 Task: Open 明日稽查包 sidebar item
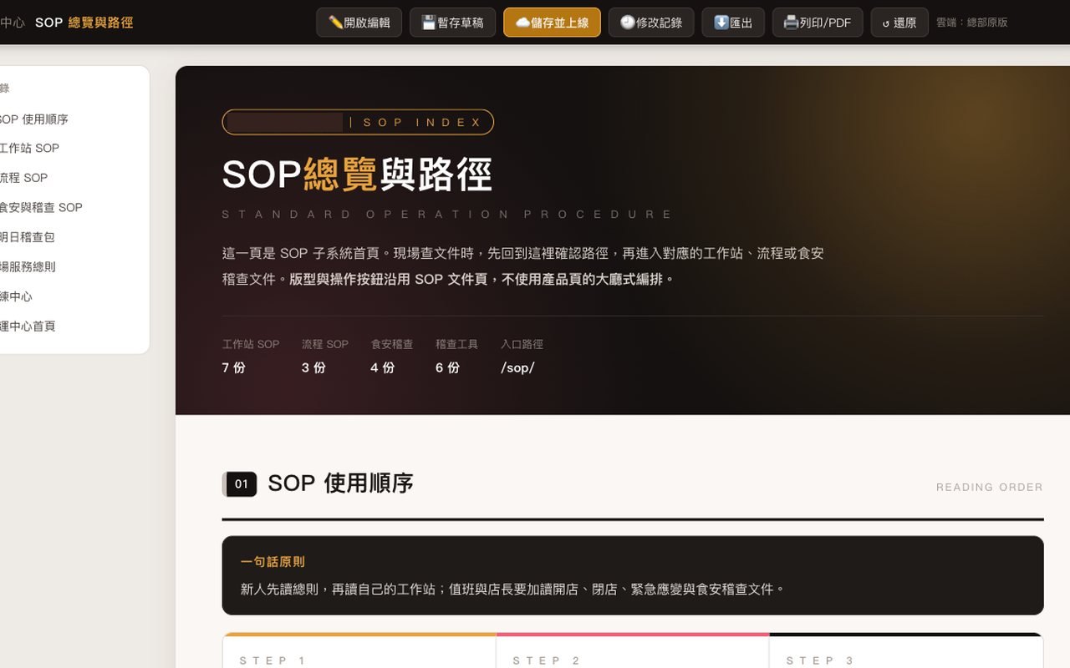coord(27,237)
